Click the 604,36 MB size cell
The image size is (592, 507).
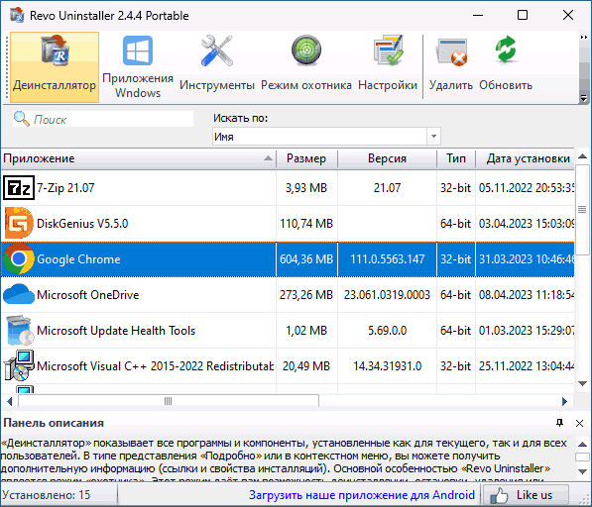tap(306, 259)
